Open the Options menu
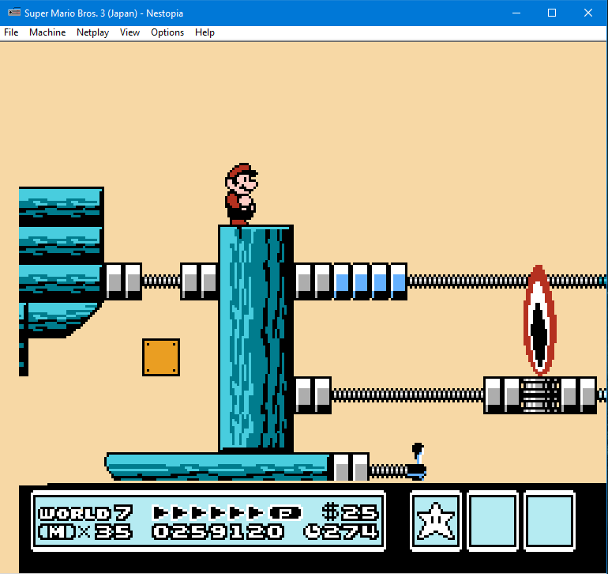 click(167, 32)
